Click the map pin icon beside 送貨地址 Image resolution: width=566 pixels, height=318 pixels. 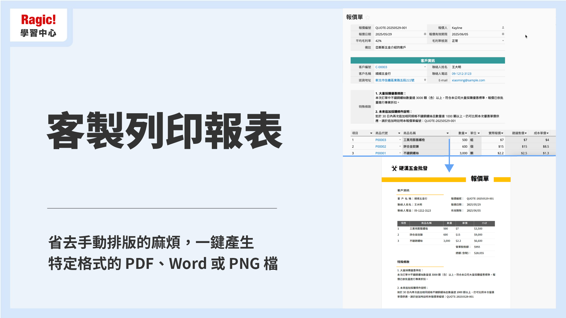click(425, 80)
